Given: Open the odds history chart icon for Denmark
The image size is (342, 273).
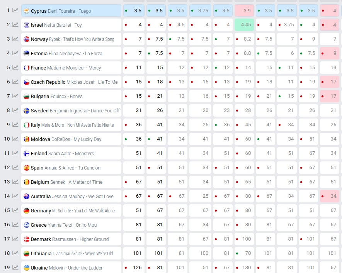Looking at the screenshot, I should coord(15,239).
